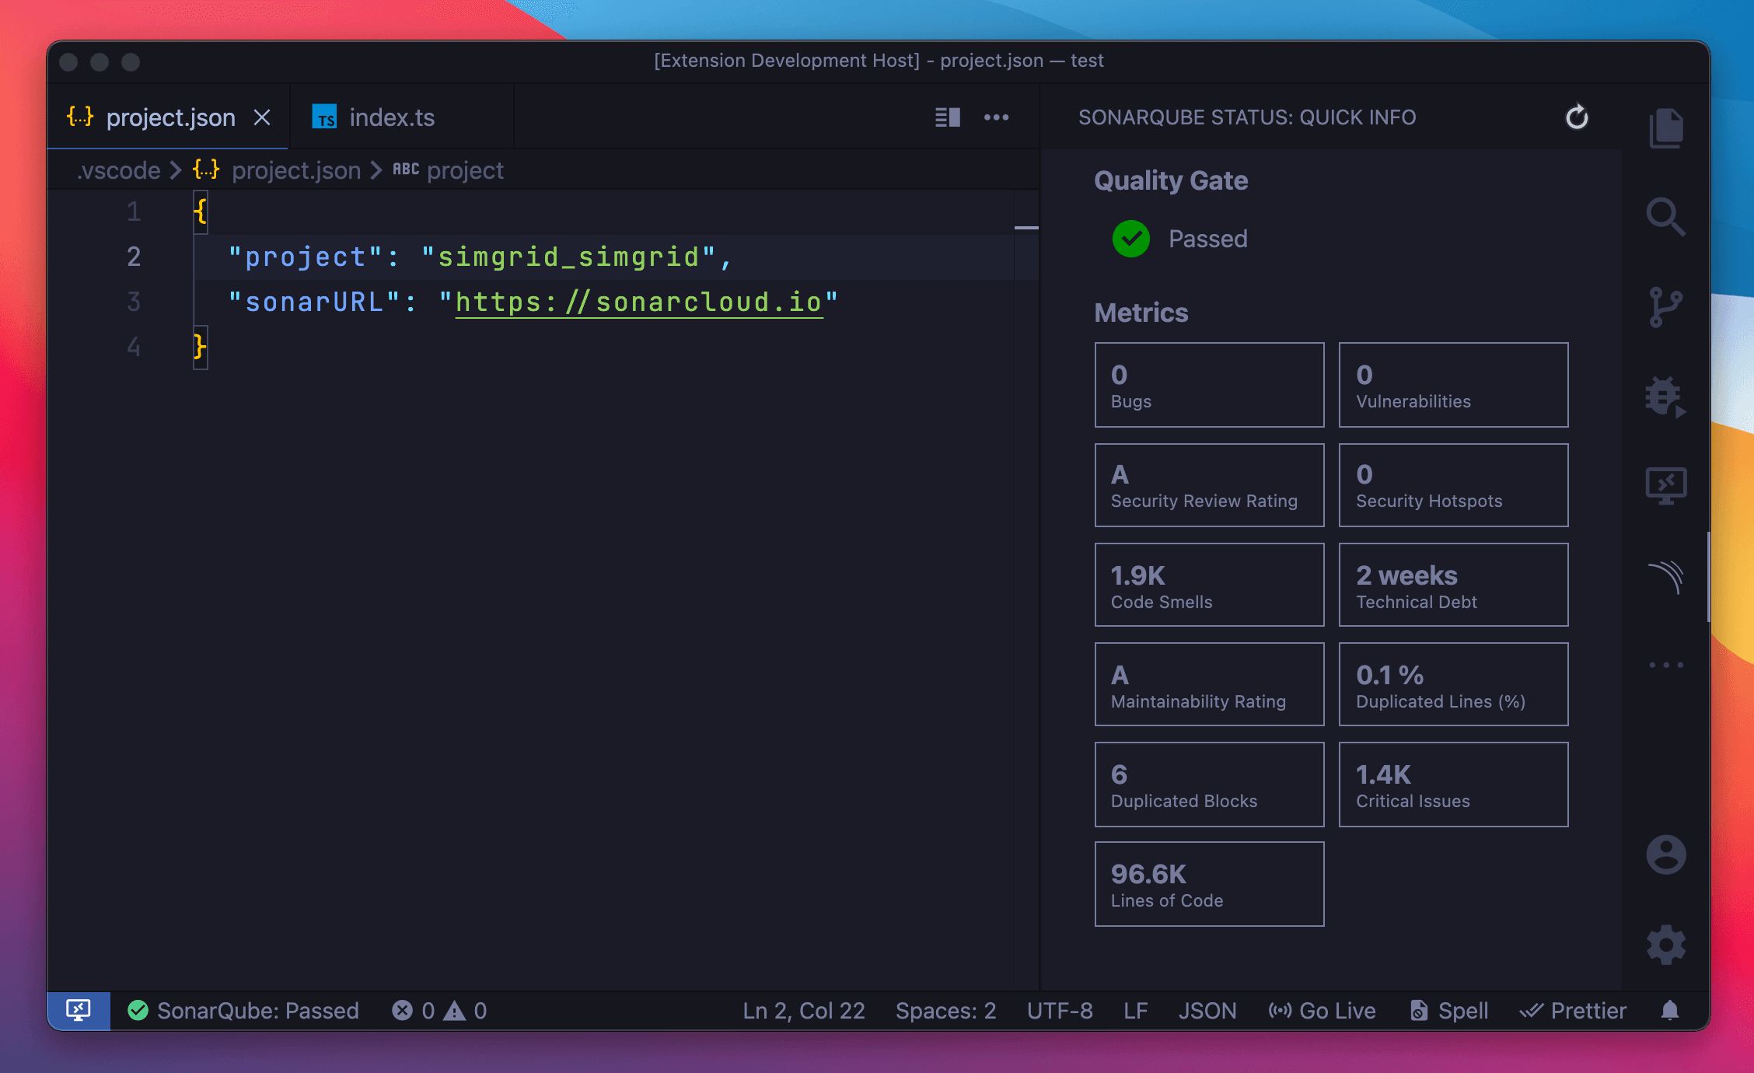Open the JSON language mode selector

pyautogui.click(x=1207, y=1011)
